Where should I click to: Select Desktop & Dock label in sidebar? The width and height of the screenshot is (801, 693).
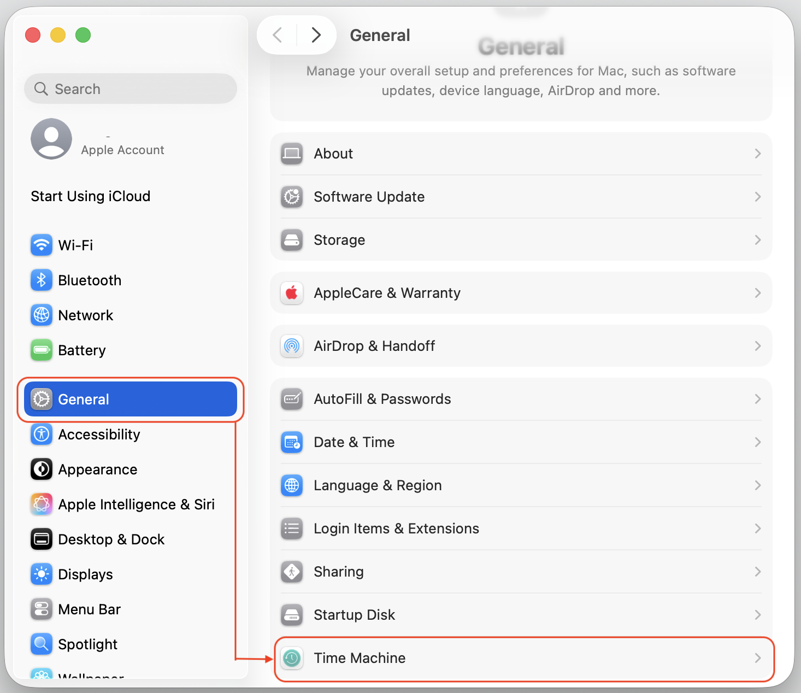point(111,539)
